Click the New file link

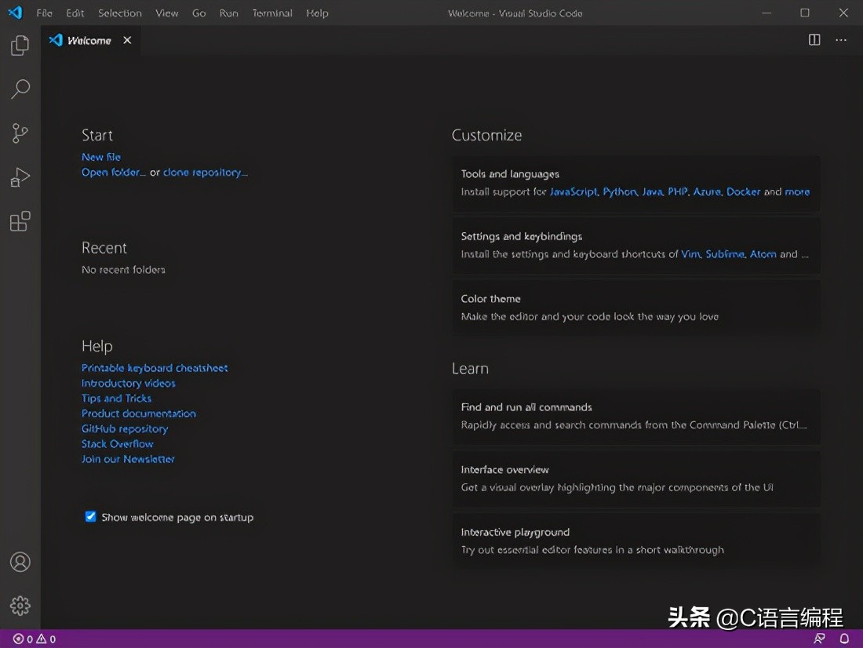tap(100, 157)
